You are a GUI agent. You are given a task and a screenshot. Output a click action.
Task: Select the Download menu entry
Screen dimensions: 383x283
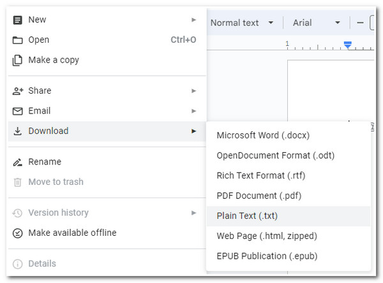pyautogui.click(x=107, y=131)
